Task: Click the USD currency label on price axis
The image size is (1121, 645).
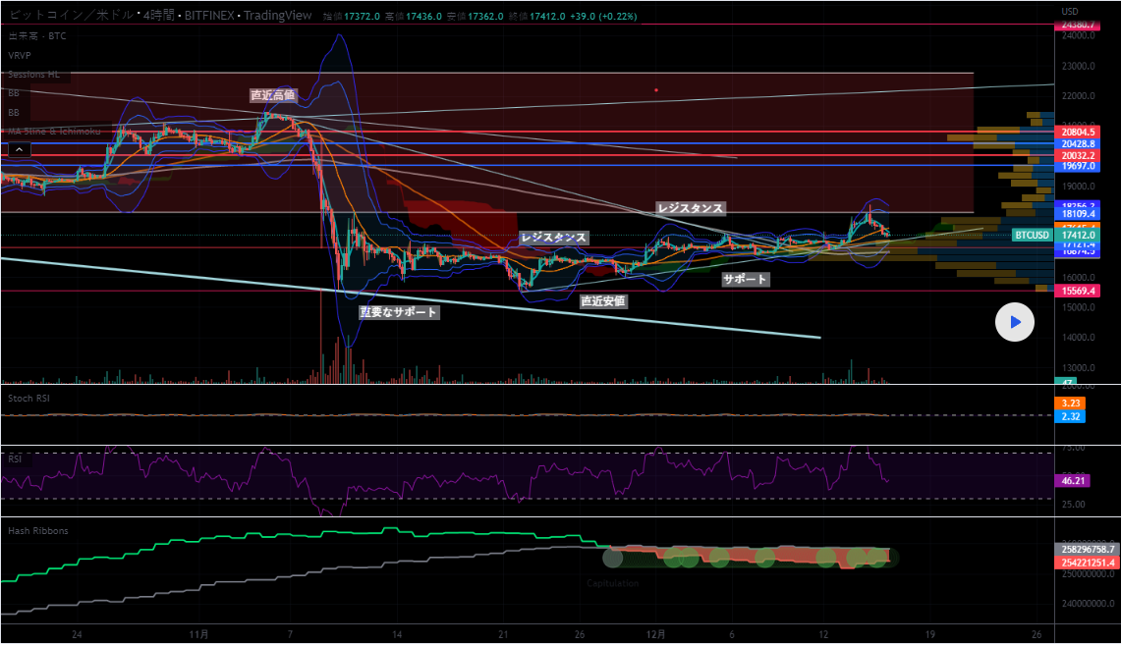Action: click(x=1070, y=11)
